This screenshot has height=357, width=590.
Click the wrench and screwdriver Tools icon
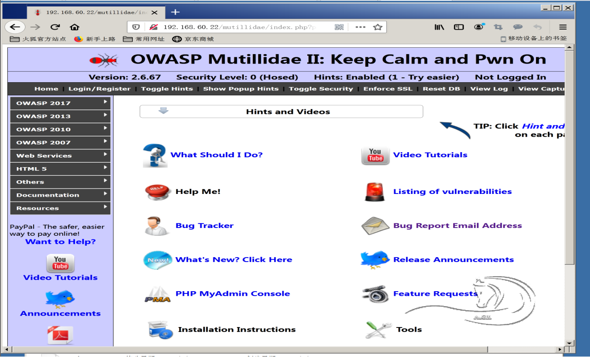point(378,330)
